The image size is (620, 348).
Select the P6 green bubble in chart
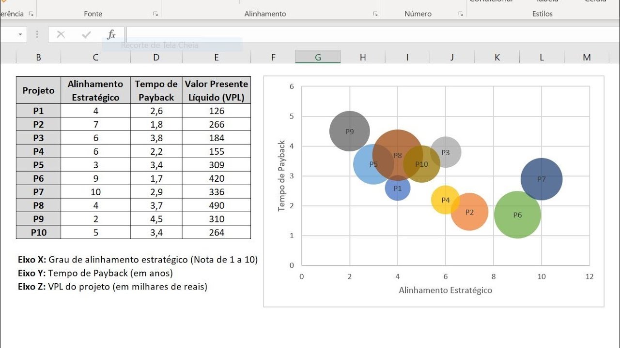(x=517, y=215)
